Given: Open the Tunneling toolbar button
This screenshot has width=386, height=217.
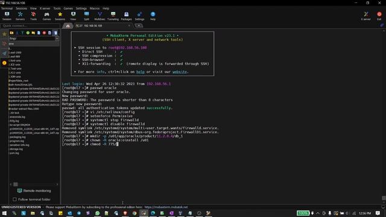Looking at the screenshot, I should point(113,16).
